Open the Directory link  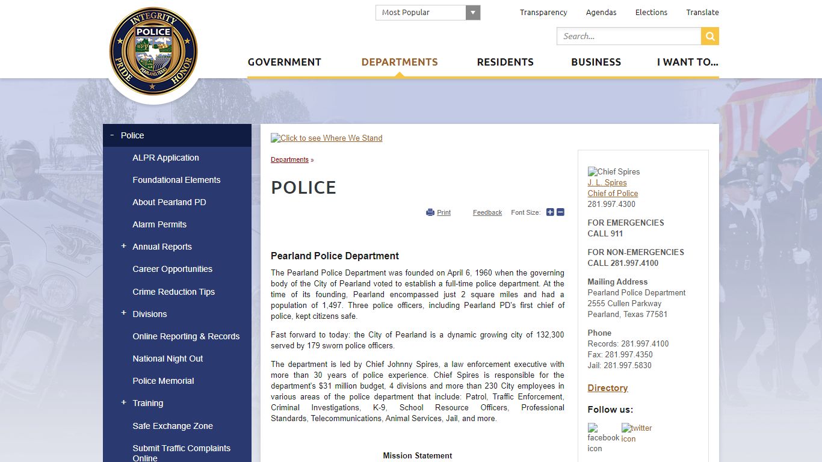[608, 388]
